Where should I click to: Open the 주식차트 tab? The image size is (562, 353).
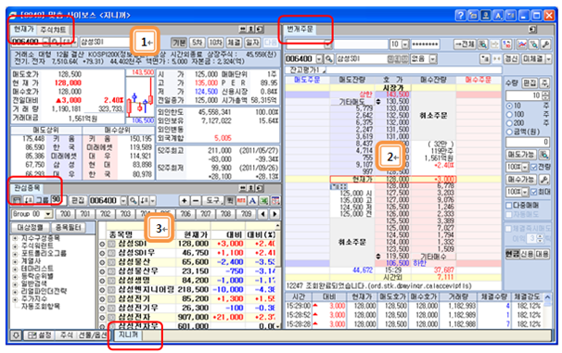pos(53,30)
